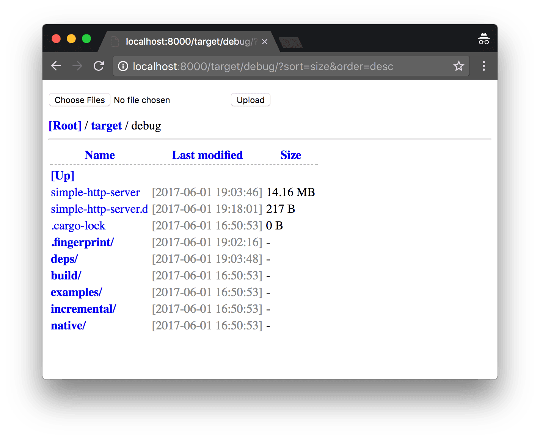Expand the .fingerprint folder
Image resolution: width=540 pixels, height=440 pixels.
tap(82, 242)
